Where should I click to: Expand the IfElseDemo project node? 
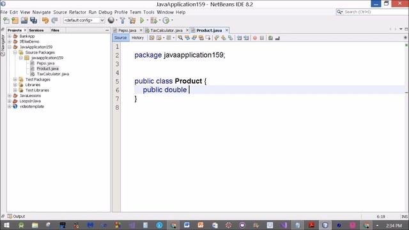coord(10,42)
